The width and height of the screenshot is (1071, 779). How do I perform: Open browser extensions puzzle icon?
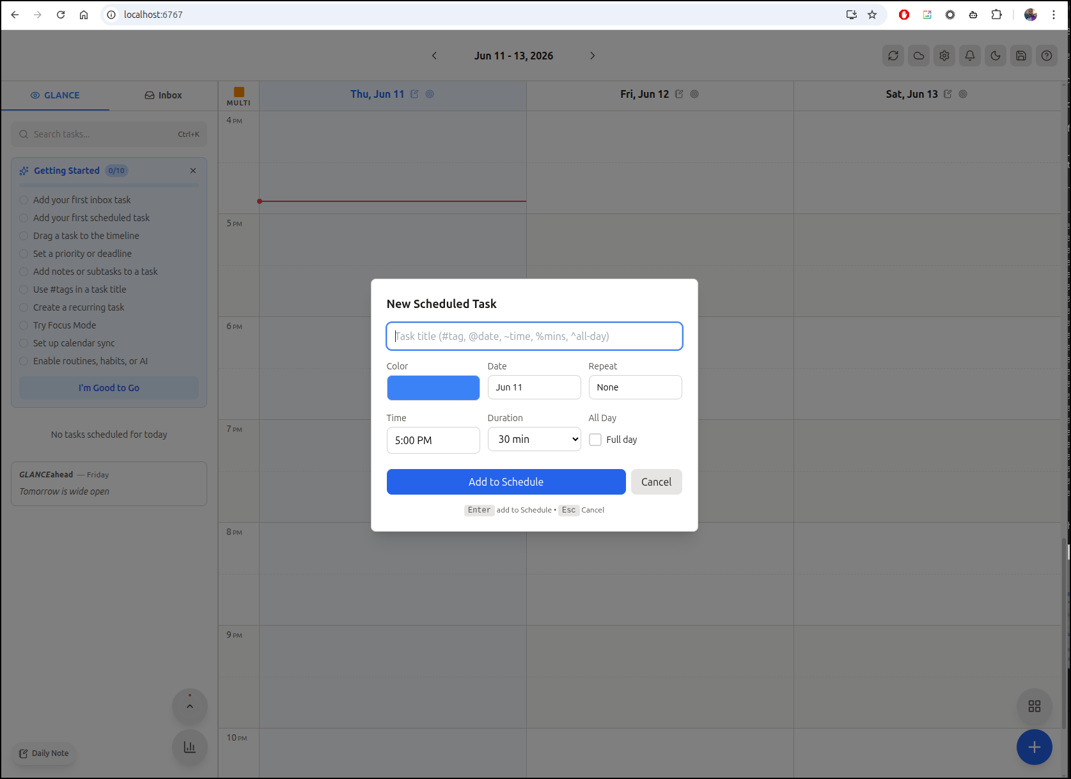click(996, 15)
